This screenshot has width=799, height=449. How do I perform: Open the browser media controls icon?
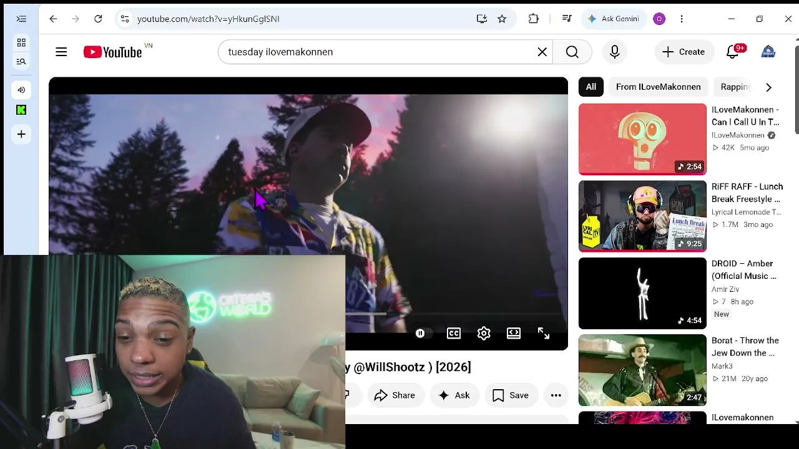point(567,19)
